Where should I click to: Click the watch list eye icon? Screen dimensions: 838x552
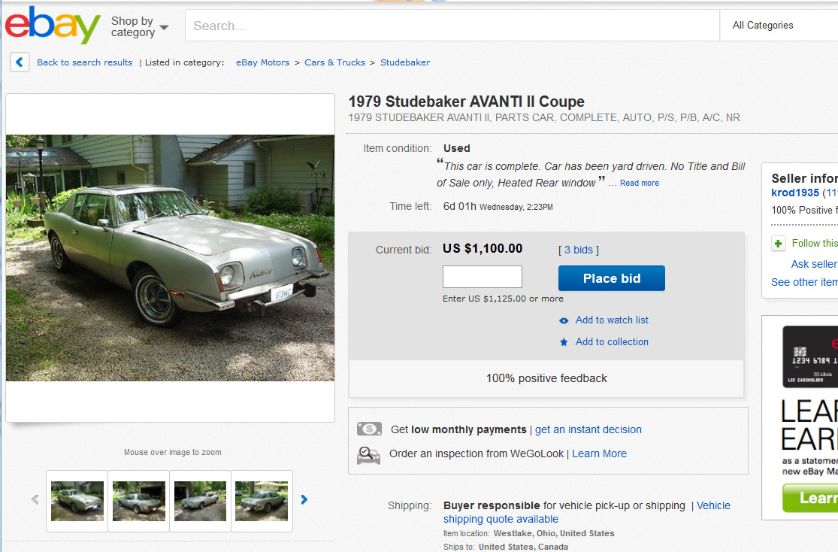pyautogui.click(x=564, y=320)
